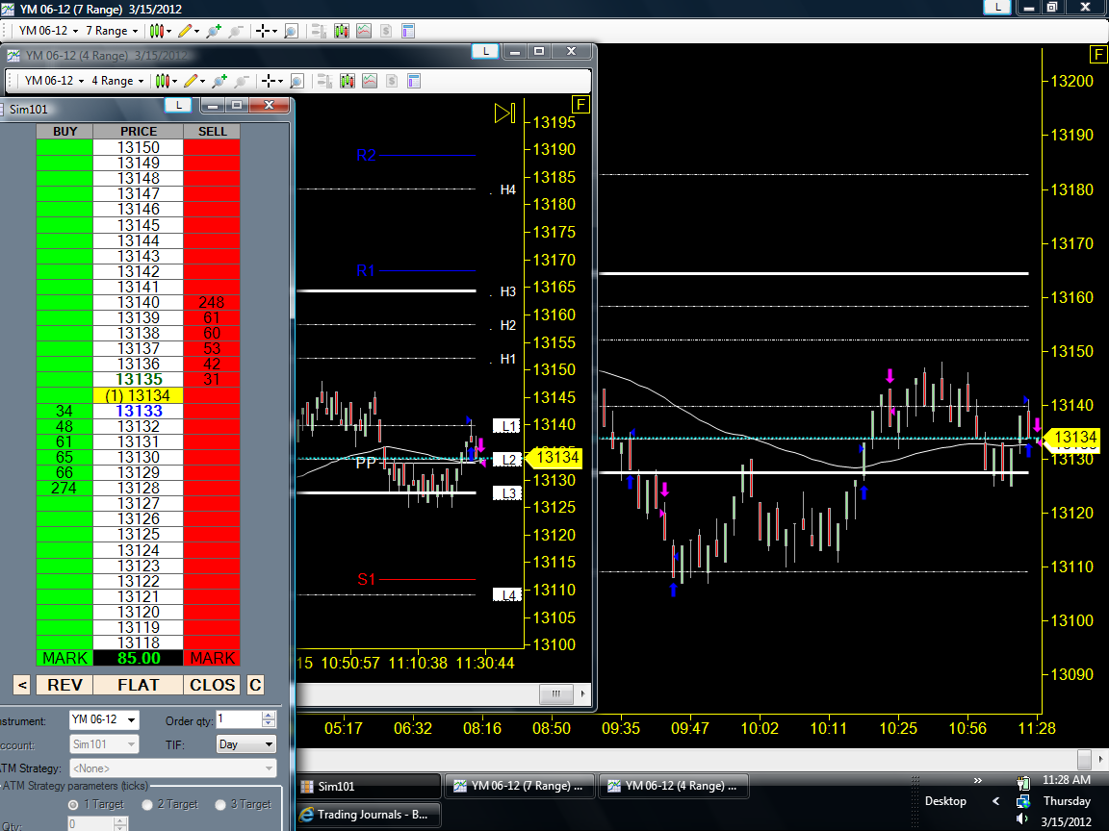Click the < button left of REV
Viewport: 1109px width, 831px height.
22,685
